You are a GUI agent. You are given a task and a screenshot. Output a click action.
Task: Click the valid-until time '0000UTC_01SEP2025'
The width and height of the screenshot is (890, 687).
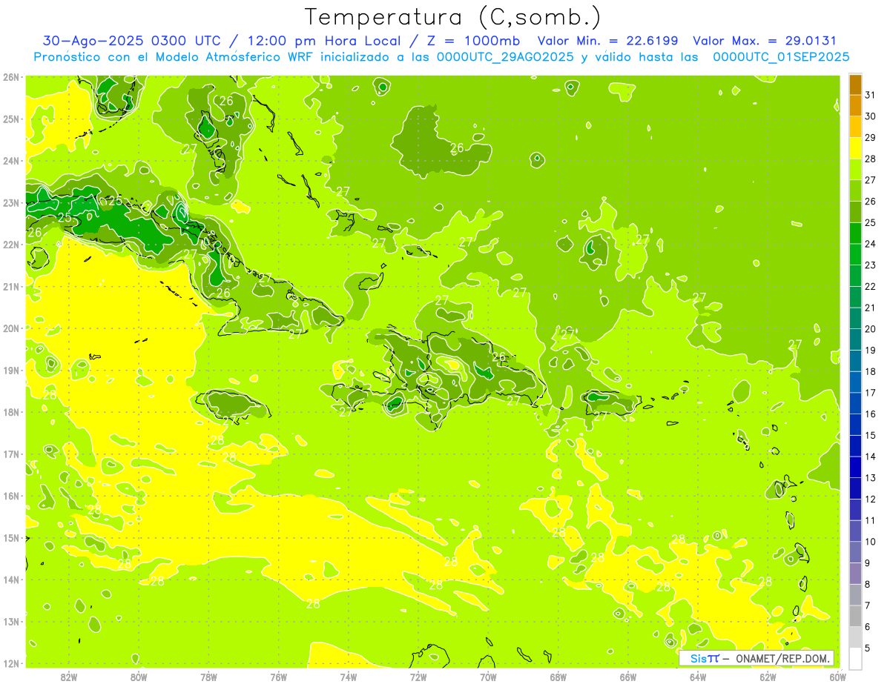pyautogui.click(x=781, y=57)
